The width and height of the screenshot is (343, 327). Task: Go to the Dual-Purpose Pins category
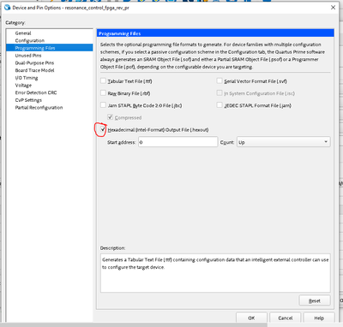tap(34, 62)
